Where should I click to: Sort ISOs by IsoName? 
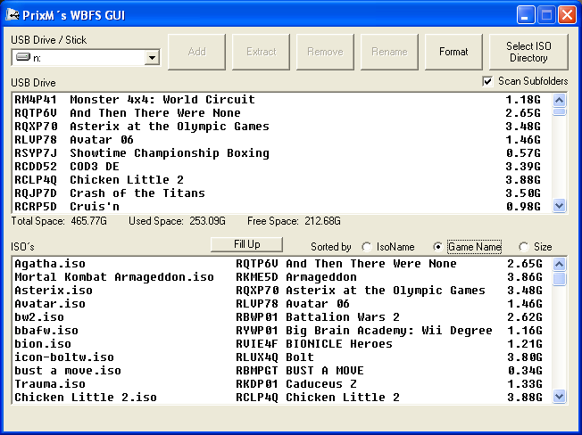click(367, 247)
